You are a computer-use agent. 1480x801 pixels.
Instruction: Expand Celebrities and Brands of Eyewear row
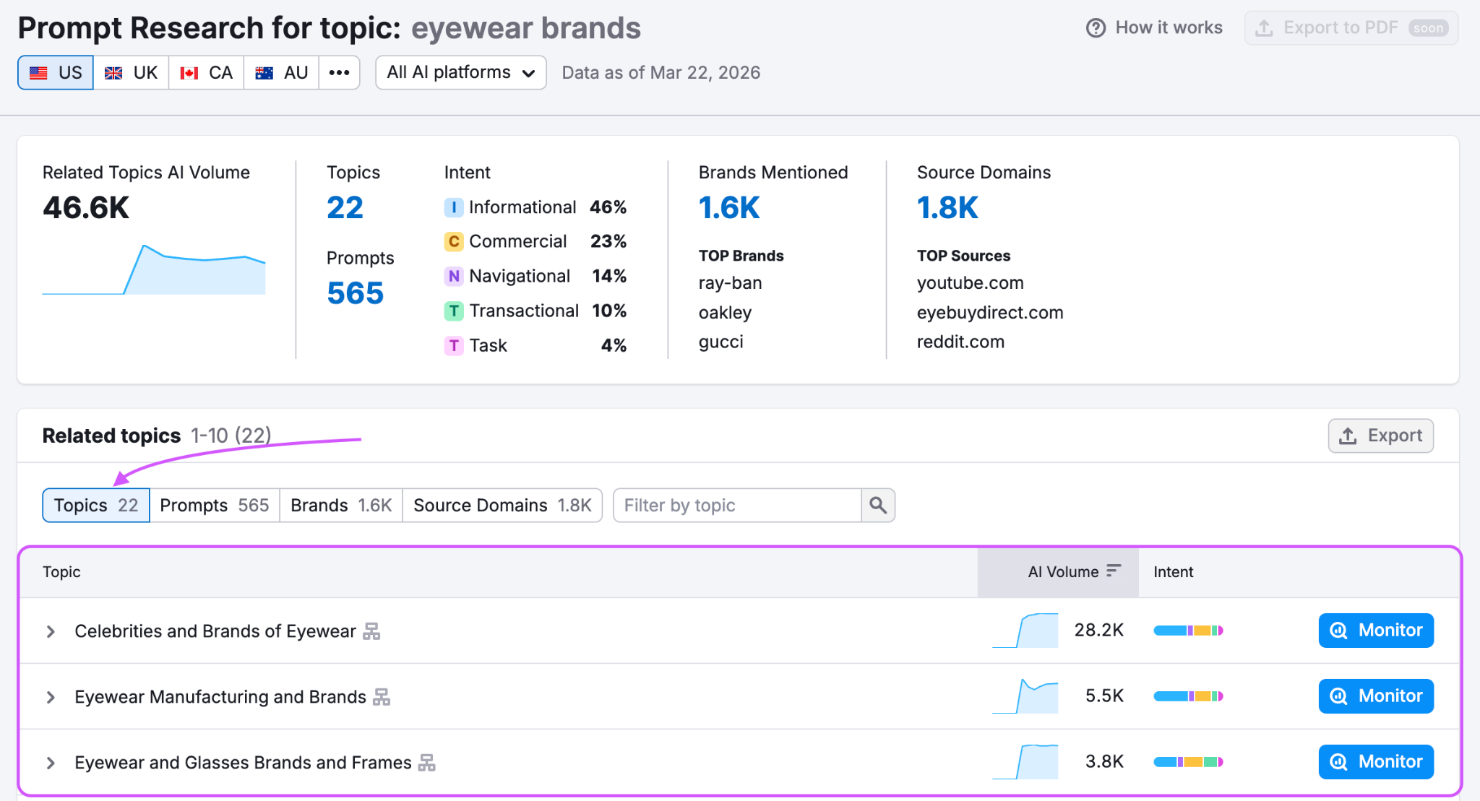[x=51, y=631]
